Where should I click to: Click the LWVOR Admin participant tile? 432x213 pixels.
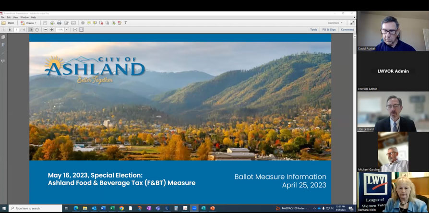393,71
